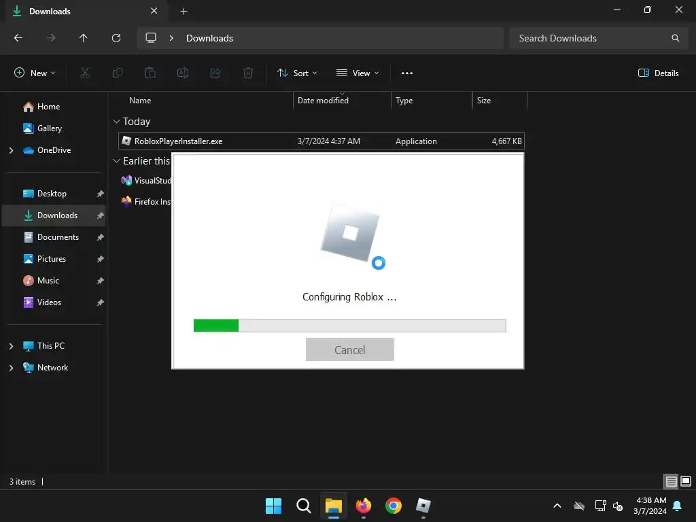Cancel the Roblox installation

350,350
